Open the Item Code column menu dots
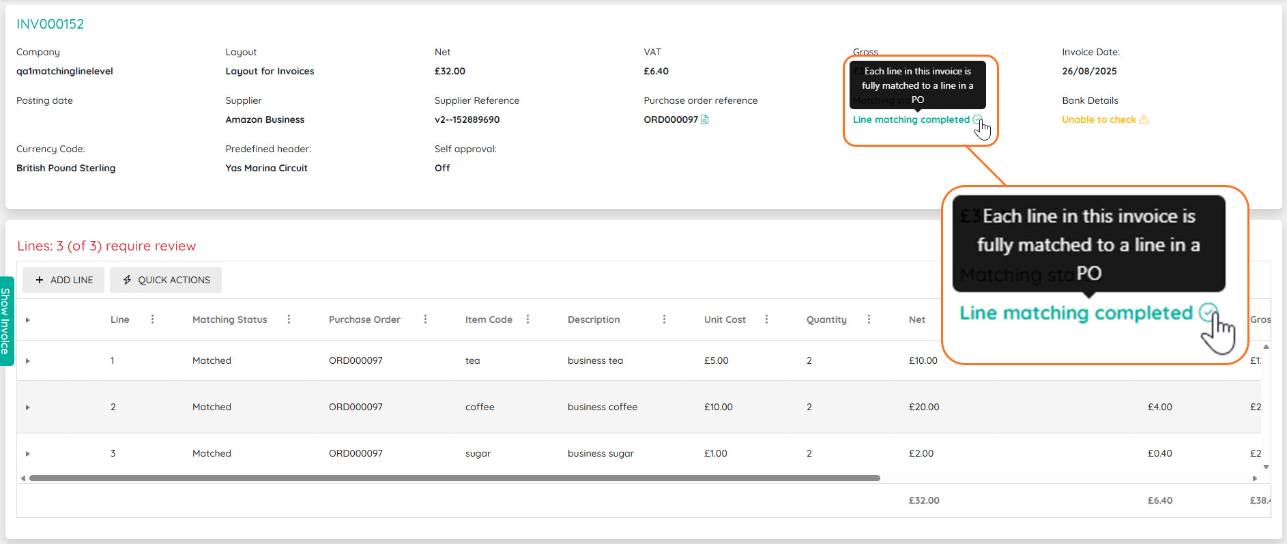The width and height of the screenshot is (1287, 544). point(527,319)
